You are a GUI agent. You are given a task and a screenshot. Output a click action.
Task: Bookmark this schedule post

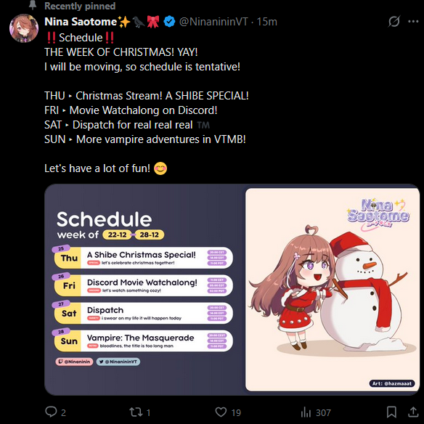(391, 412)
